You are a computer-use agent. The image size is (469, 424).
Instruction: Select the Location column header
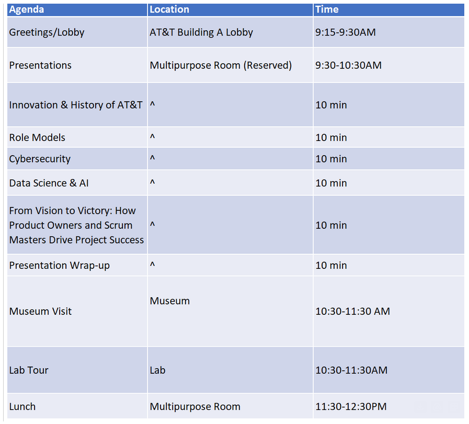(230, 9)
